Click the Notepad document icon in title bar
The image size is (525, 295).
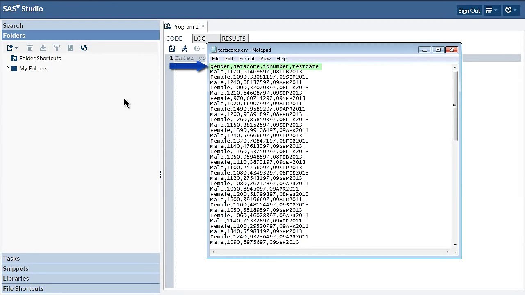[213, 50]
